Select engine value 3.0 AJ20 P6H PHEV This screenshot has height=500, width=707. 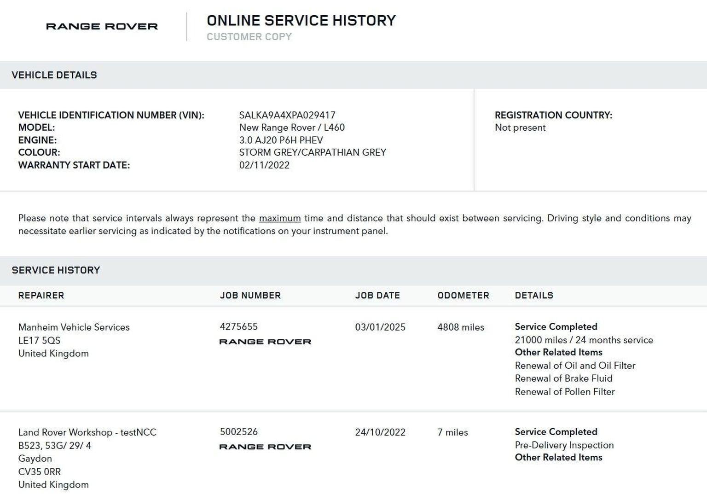click(x=281, y=140)
